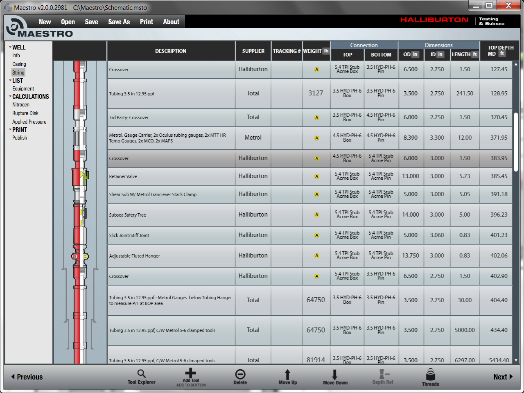
Task: Click warning icon in Retainer Valve row
Action: click(316, 176)
